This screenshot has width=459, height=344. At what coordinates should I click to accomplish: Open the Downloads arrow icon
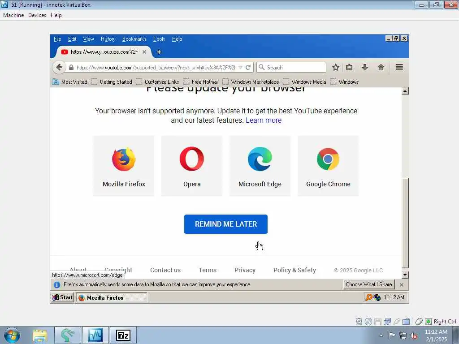click(x=365, y=67)
